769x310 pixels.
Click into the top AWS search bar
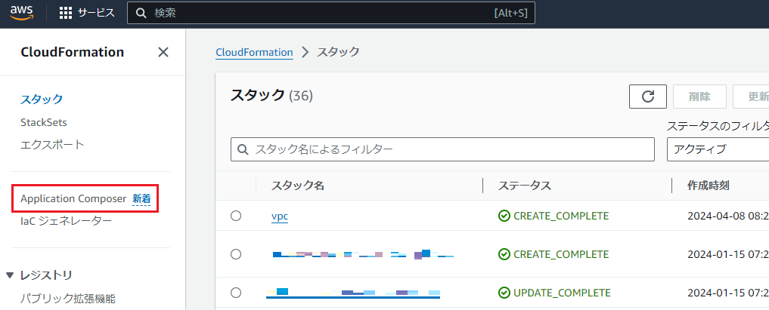[x=331, y=14]
